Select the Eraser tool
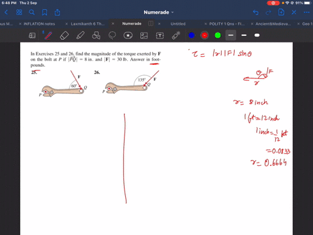The image size is (313, 235). coord(65,35)
